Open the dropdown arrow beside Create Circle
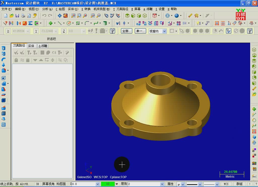The width and height of the screenshot is (258, 187). (73, 23)
